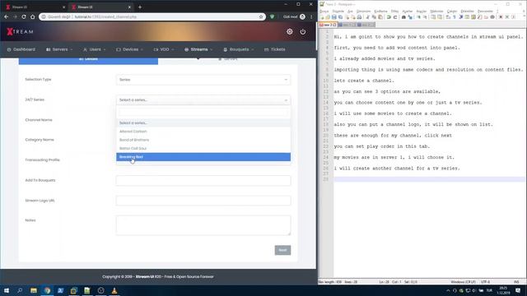Open the Windows Start menu
The height and width of the screenshot is (296, 527).
click(x=7, y=290)
